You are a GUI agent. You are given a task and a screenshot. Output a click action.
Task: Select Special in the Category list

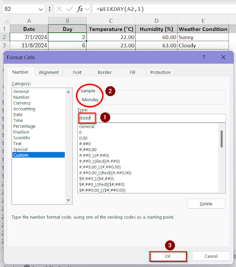(x=20, y=149)
